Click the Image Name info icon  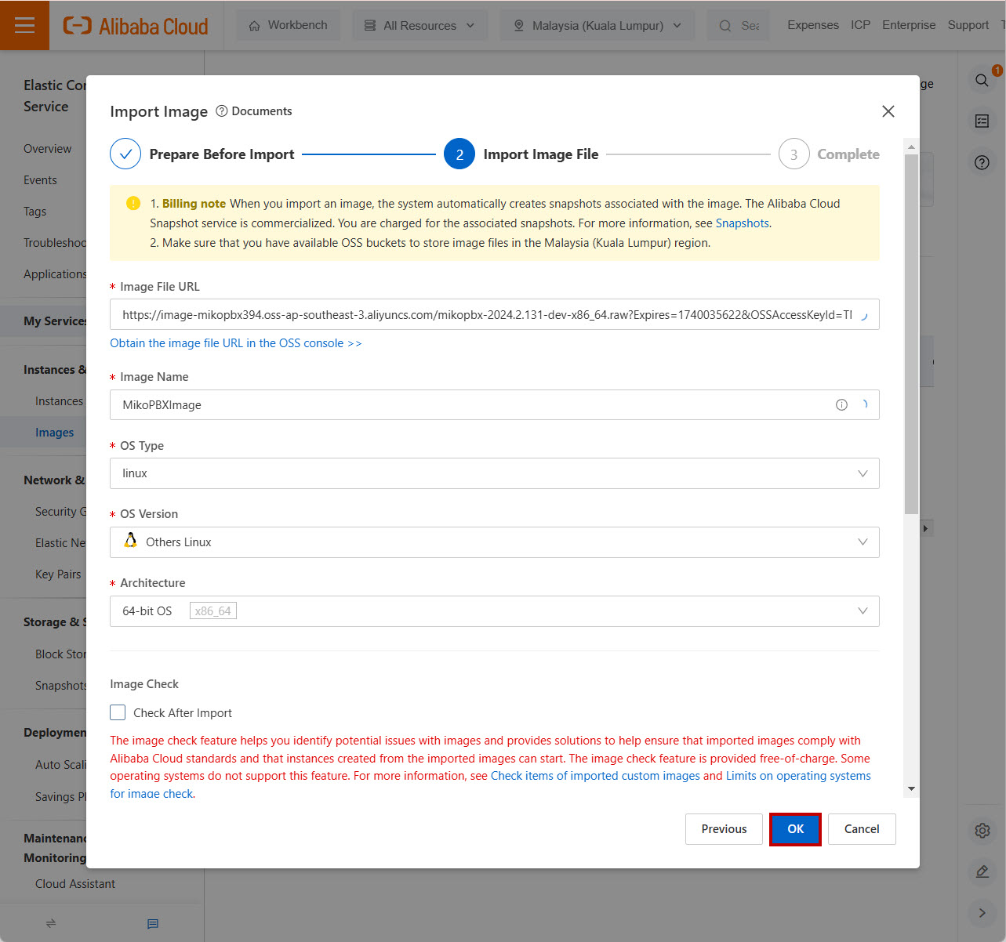point(841,405)
